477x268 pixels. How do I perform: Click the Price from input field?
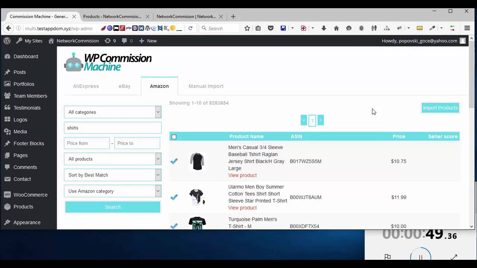pyautogui.click(x=87, y=143)
